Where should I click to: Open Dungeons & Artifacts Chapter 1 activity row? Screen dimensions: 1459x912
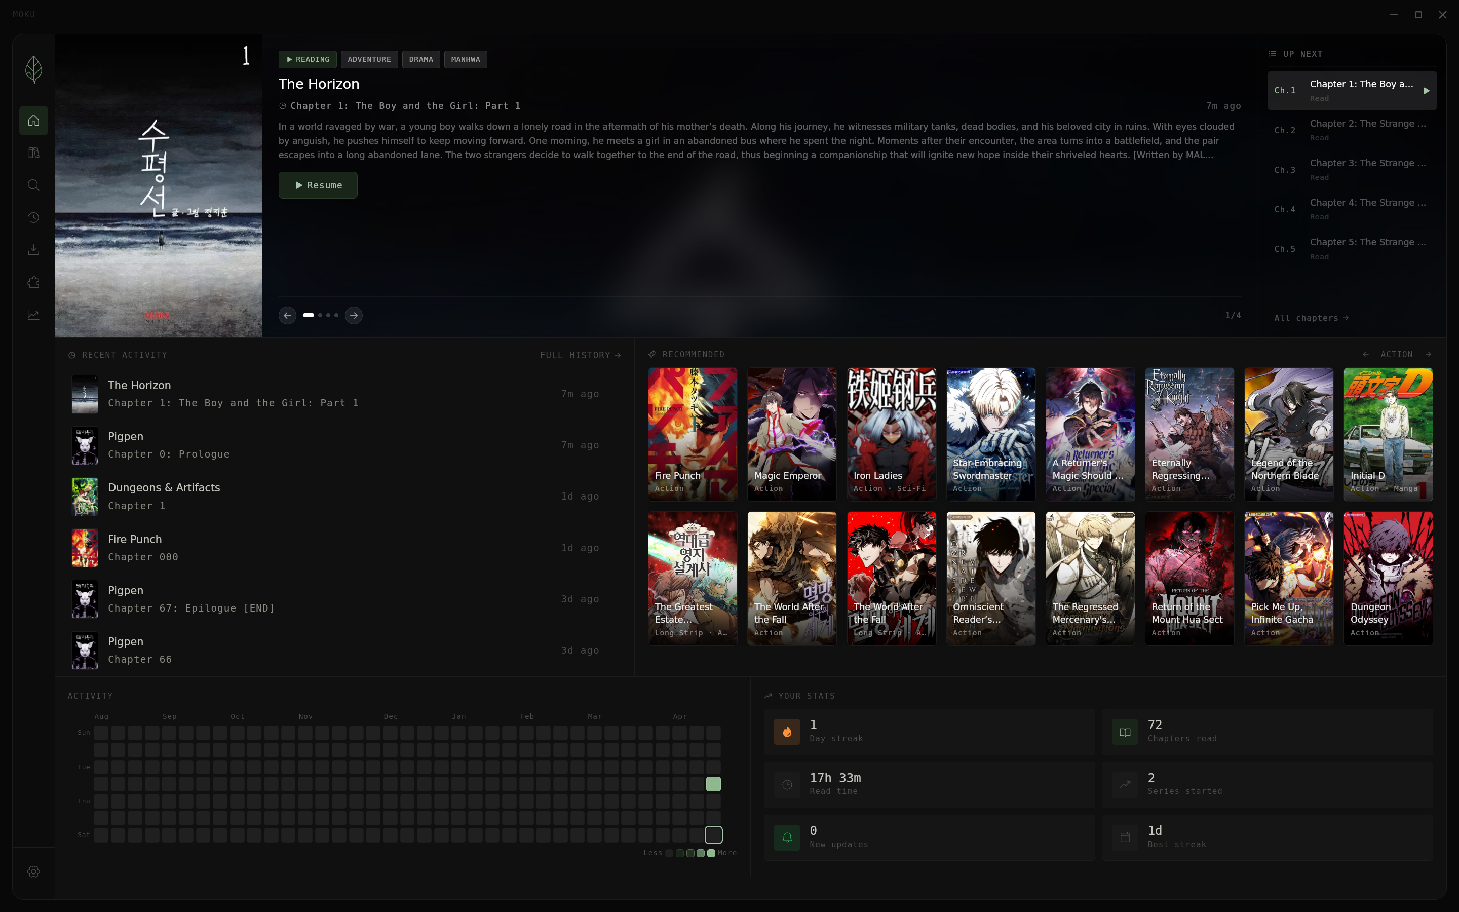(345, 497)
